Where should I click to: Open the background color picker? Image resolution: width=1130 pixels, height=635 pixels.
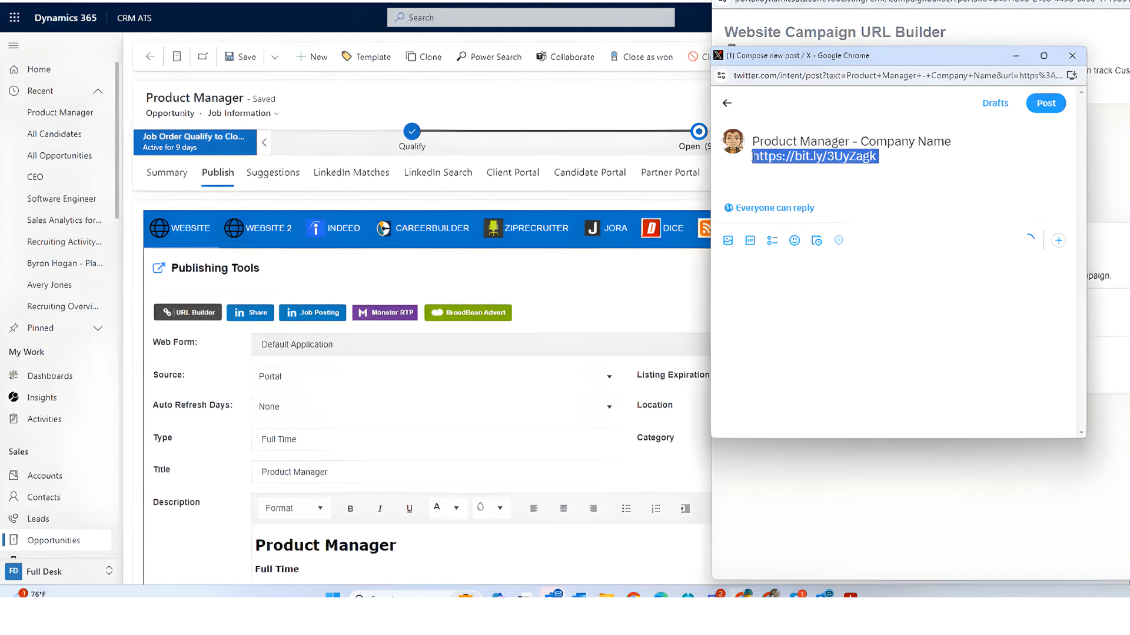tap(490, 508)
